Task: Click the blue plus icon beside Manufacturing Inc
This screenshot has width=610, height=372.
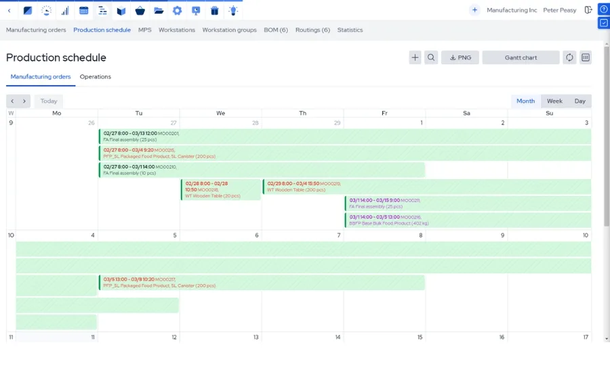Action: (x=474, y=10)
